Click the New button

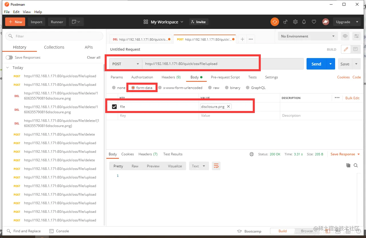(15, 22)
